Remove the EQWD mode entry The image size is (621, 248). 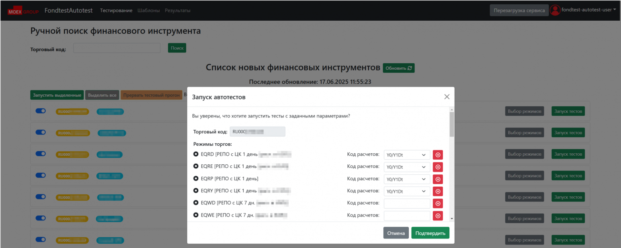(x=437, y=203)
